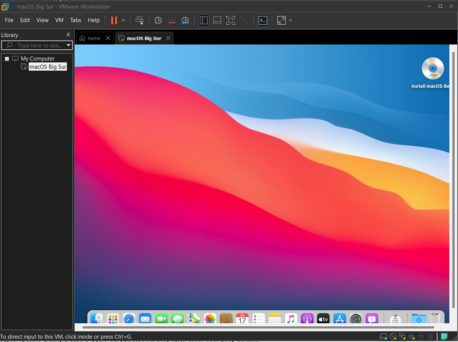Open Apple TV from the dock
Screen dimensions: 458x342
(323, 318)
